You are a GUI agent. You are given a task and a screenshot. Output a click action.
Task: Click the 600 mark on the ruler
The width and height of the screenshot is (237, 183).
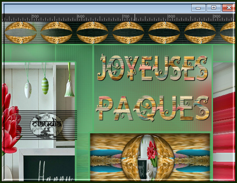coord(81,16)
